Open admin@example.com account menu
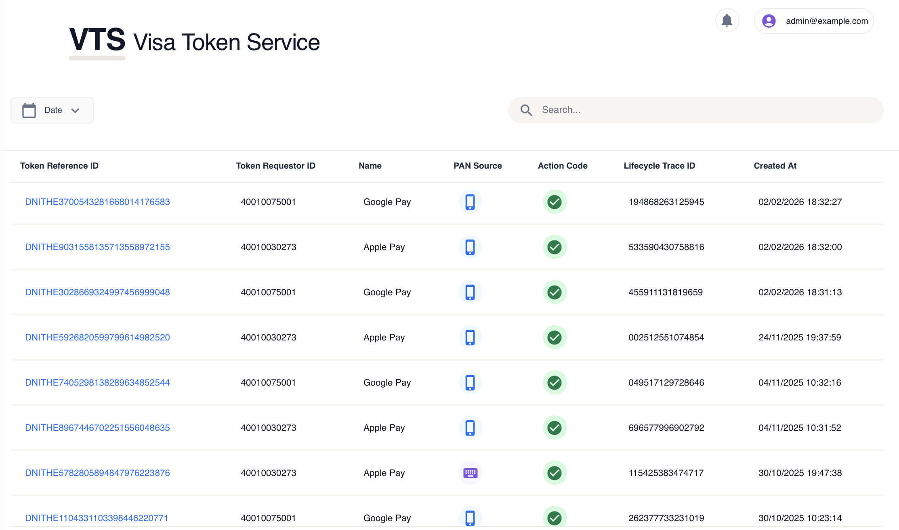This screenshot has height=530, width=899. [826, 21]
